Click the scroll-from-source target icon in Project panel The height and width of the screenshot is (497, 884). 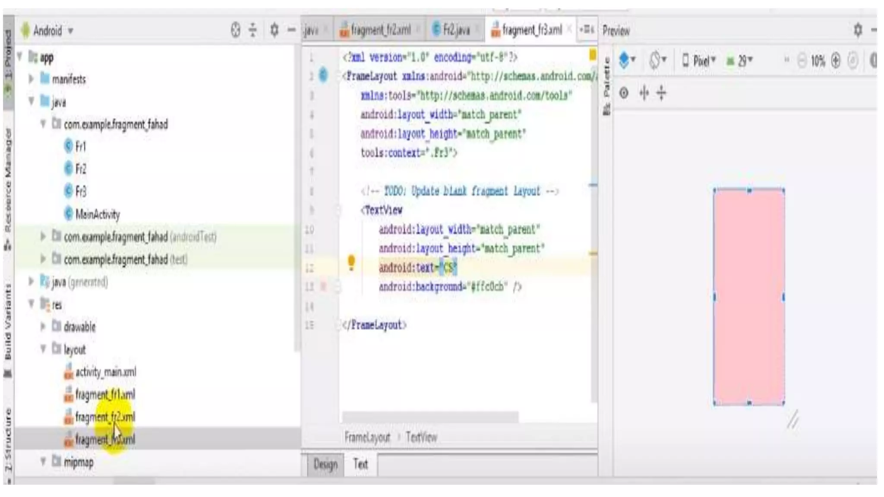point(235,30)
